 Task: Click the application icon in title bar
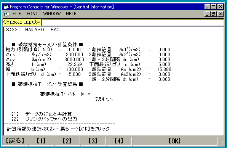coord(6,7)
